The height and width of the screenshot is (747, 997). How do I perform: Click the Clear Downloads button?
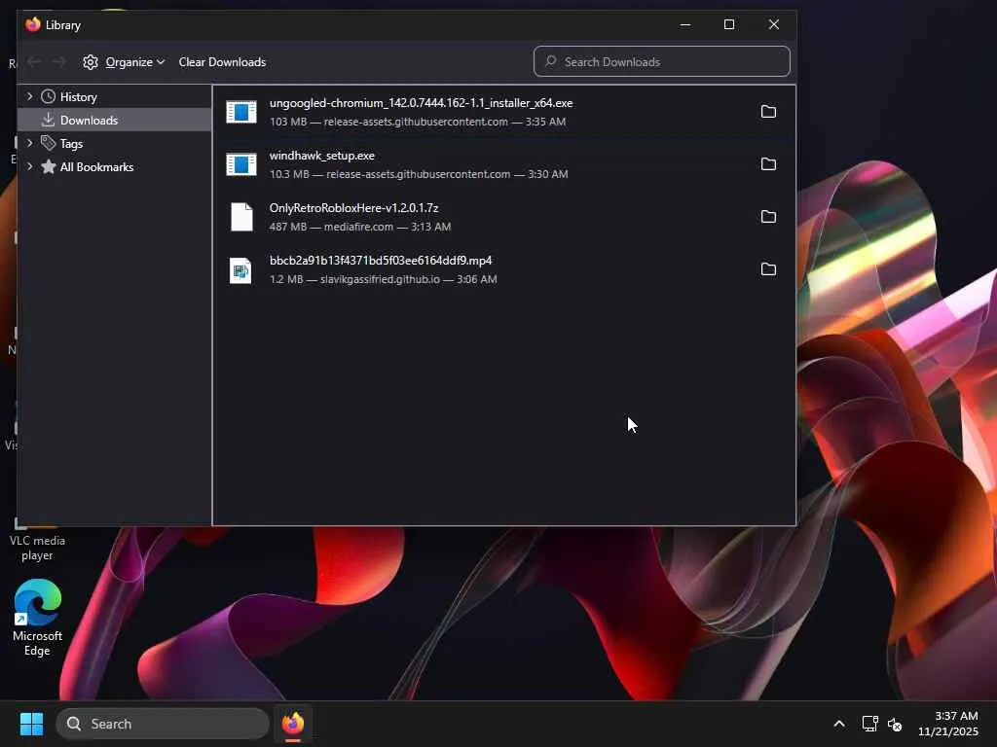pos(222,61)
